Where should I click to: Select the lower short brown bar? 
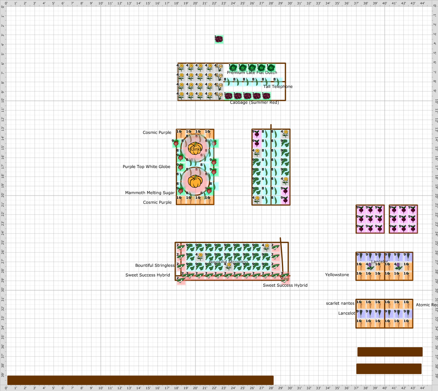pos(389,369)
